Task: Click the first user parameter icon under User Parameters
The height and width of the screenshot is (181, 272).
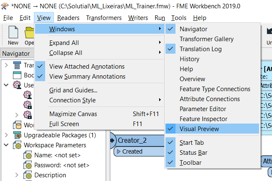Action: (x=28, y=95)
